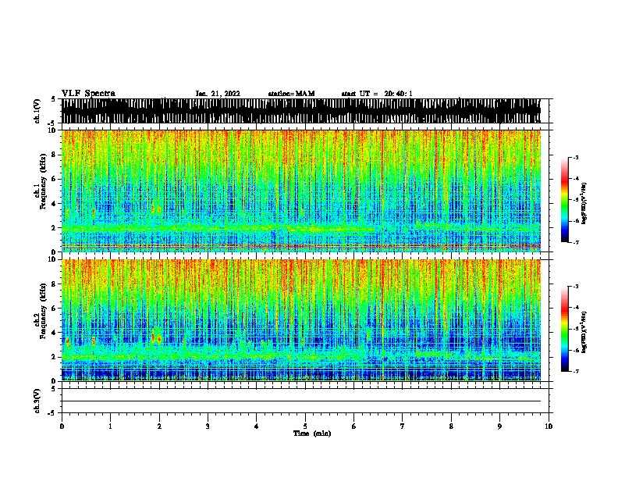Click the '6' kHz tick on ch.1 spectrogram
Viewport: 618px width, 478px height.
click(x=55, y=180)
